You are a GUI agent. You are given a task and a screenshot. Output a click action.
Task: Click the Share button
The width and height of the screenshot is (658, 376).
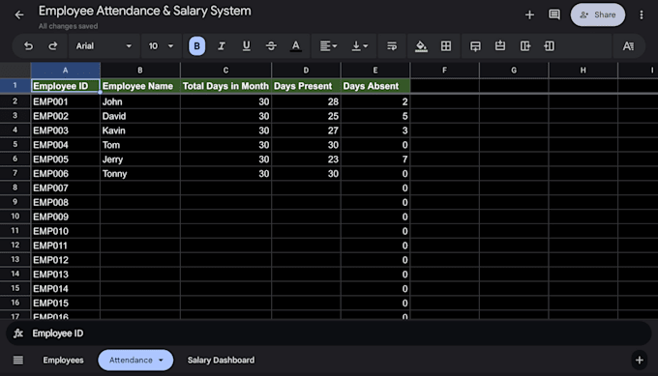[x=598, y=15]
